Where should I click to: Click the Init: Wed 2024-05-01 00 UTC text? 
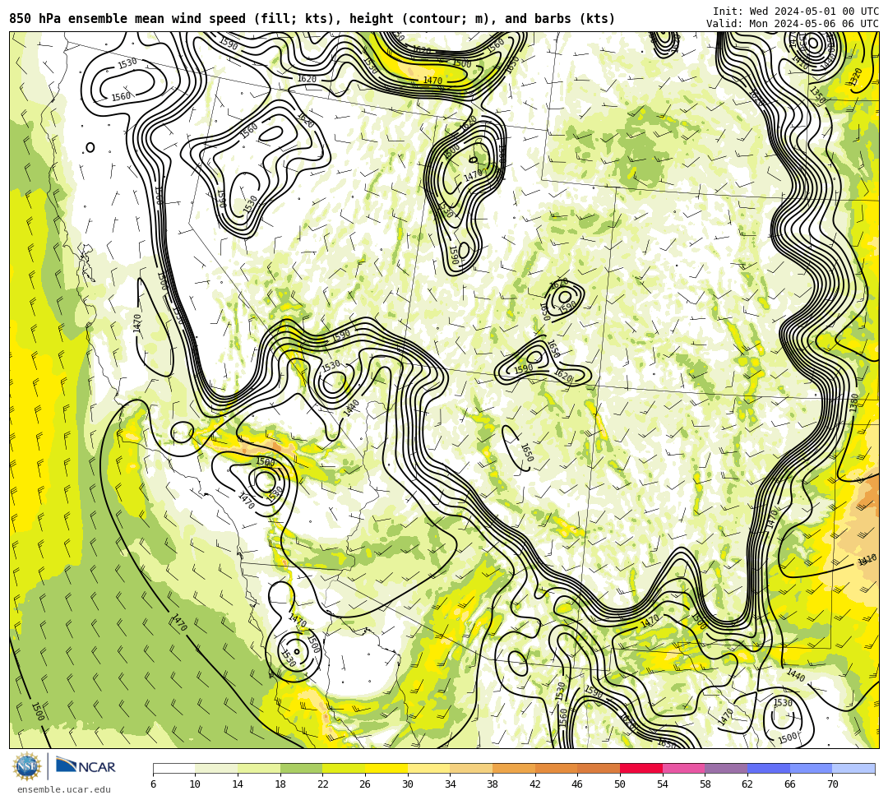coord(796,12)
